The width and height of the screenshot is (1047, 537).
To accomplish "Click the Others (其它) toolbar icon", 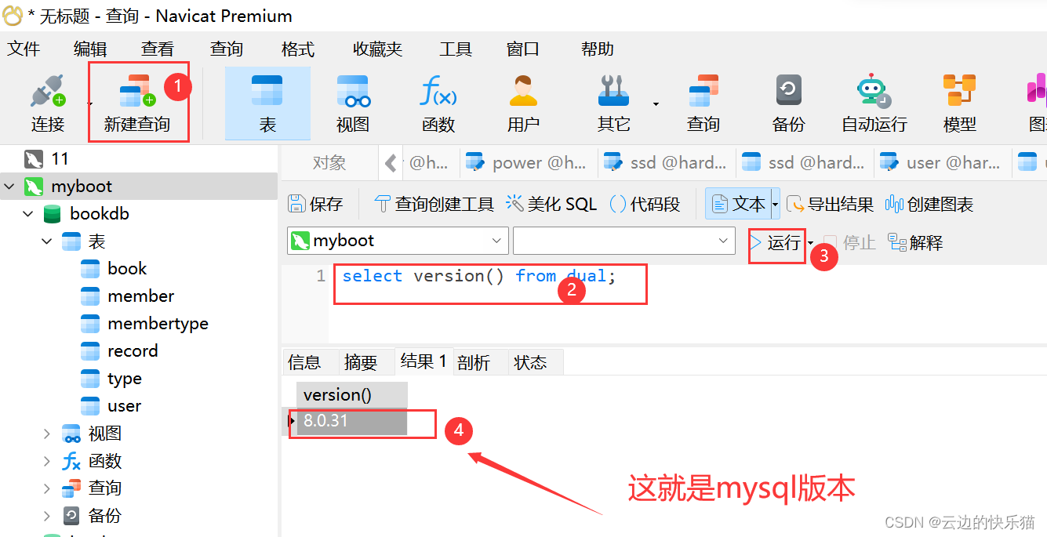I will point(613,103).
